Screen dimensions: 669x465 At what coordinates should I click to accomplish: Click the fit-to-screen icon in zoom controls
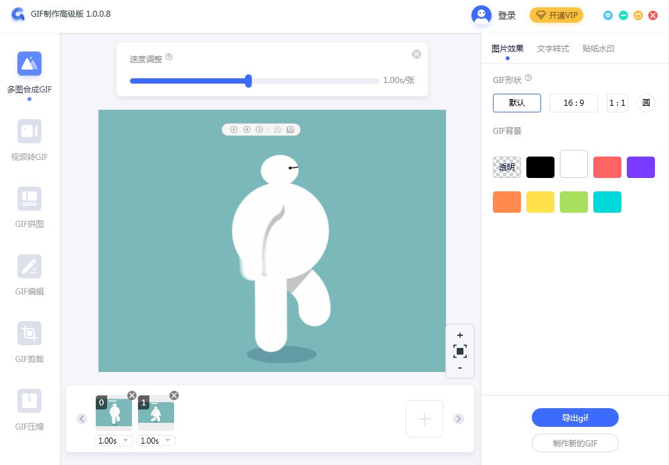click(x=459, y=351)
